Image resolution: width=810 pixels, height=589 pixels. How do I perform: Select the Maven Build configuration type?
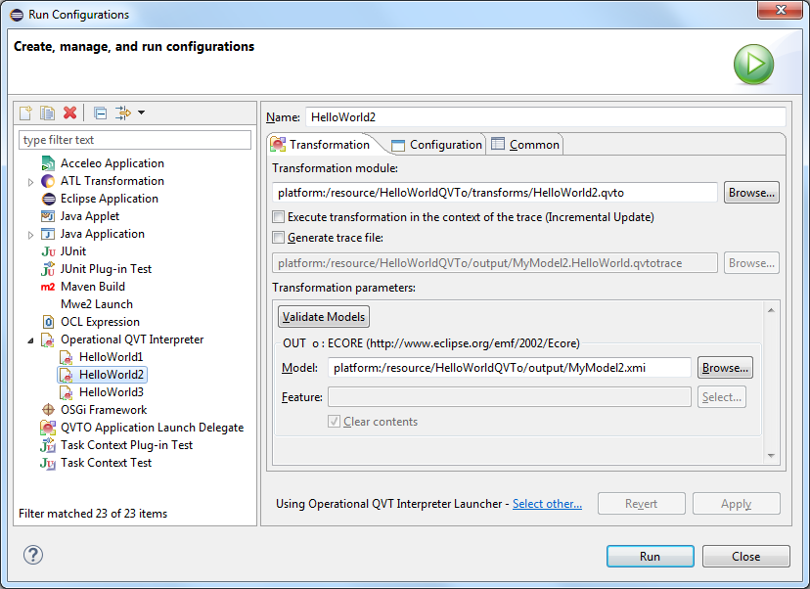(92, 287)
